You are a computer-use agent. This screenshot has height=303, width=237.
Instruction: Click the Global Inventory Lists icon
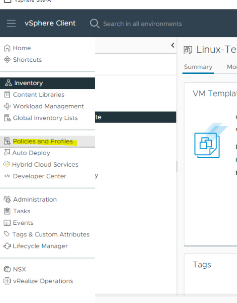(8, 118)
